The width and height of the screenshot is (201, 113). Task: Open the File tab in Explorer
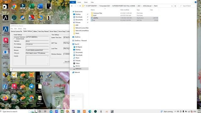click(73, 2)
